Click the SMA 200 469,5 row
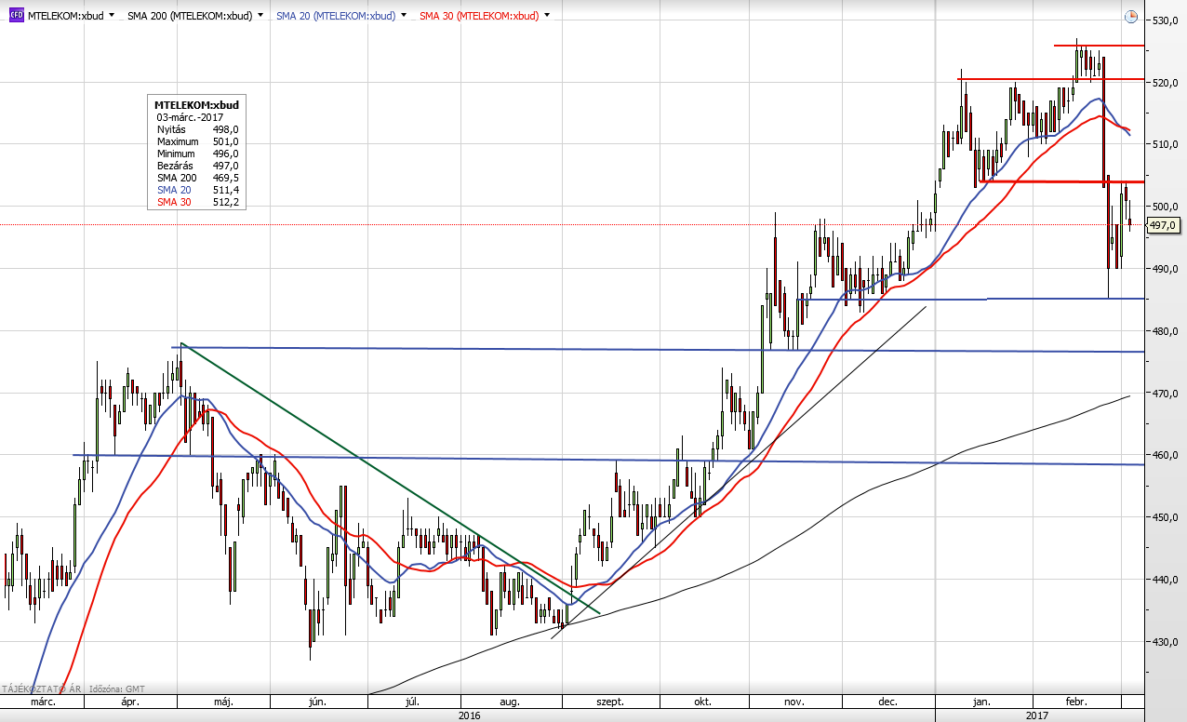This screenshot has width=1187, height=722. 197,178
